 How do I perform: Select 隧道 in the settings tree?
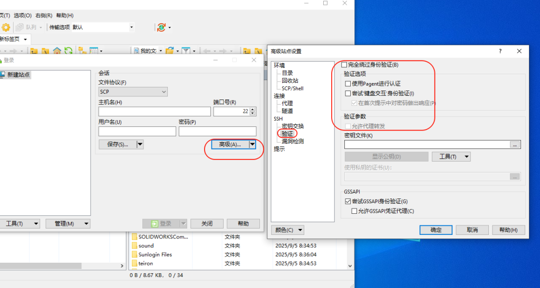coord(287,111)
